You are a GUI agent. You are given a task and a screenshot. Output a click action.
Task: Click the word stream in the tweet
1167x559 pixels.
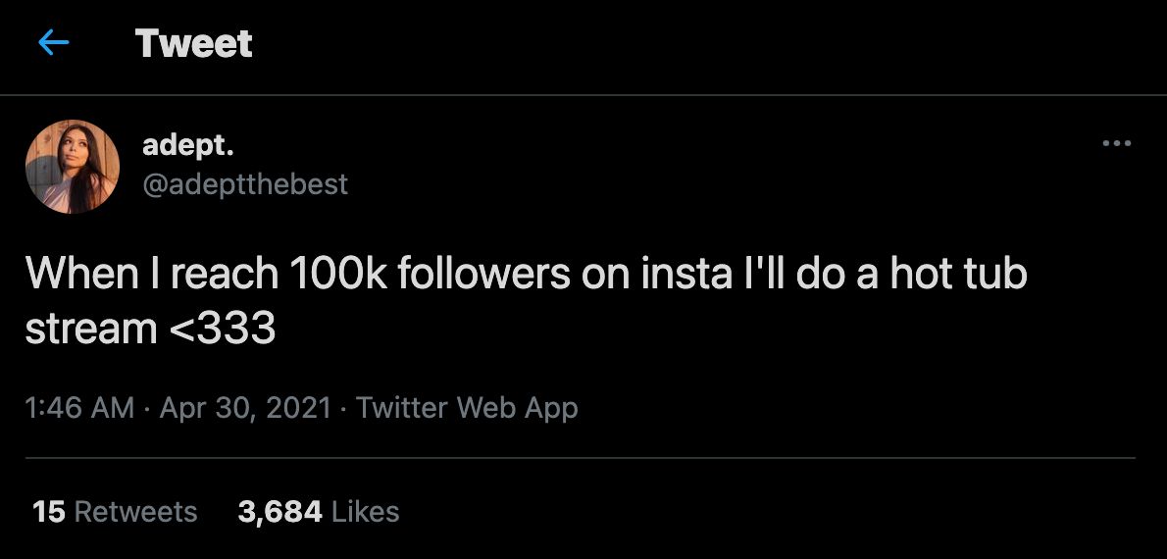[90, 328]
